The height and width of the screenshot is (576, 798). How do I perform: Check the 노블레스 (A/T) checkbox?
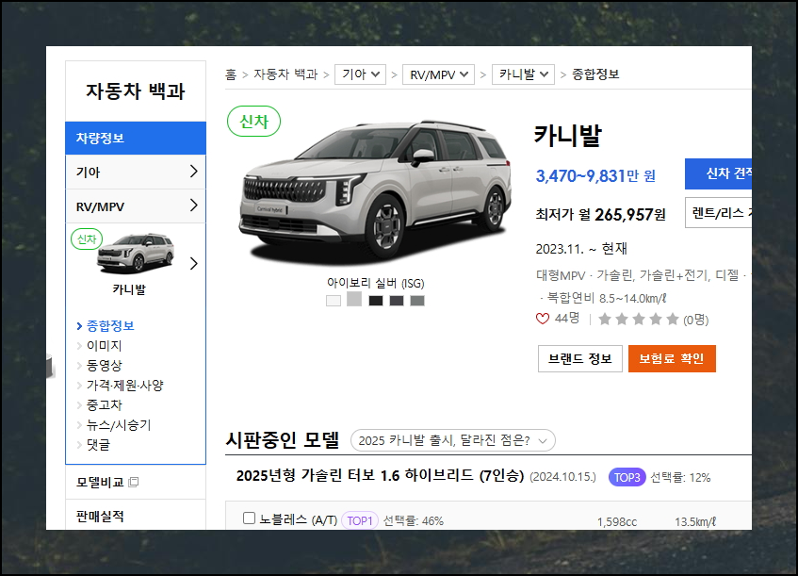click(x=249, y=518)
